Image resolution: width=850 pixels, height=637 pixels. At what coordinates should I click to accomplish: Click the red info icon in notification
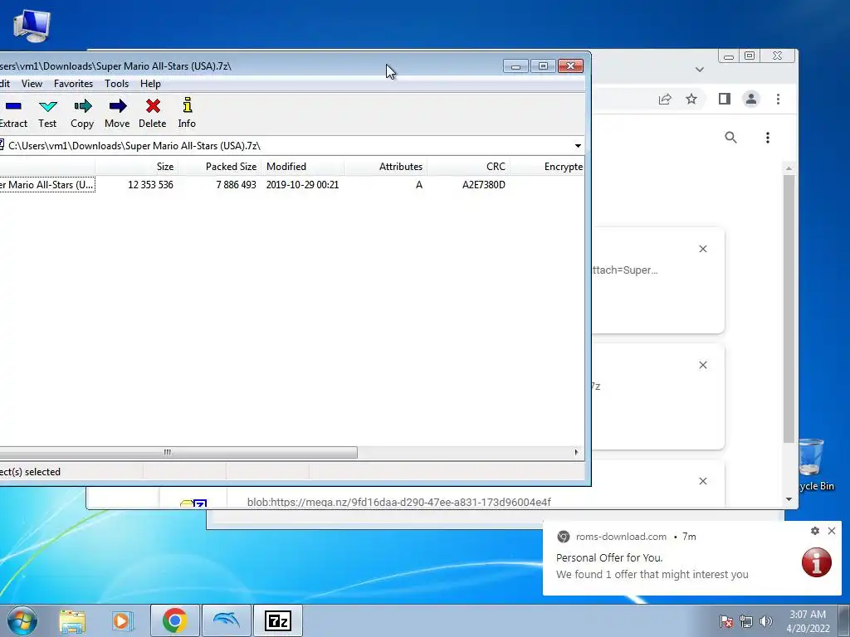tap(817, 562)
